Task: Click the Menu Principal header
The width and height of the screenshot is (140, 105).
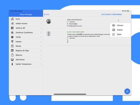Action: click(26, 14)
